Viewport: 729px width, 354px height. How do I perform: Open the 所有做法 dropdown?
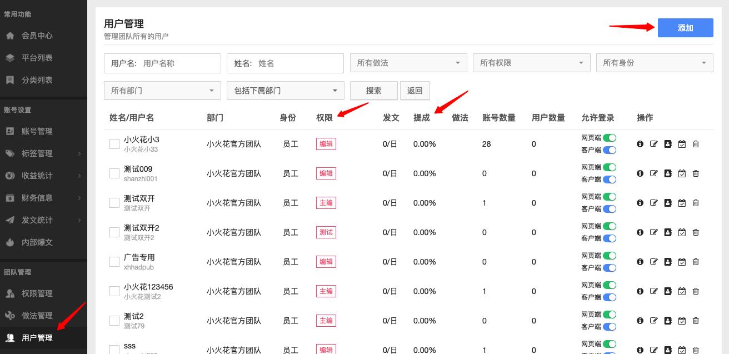(408, 63)
